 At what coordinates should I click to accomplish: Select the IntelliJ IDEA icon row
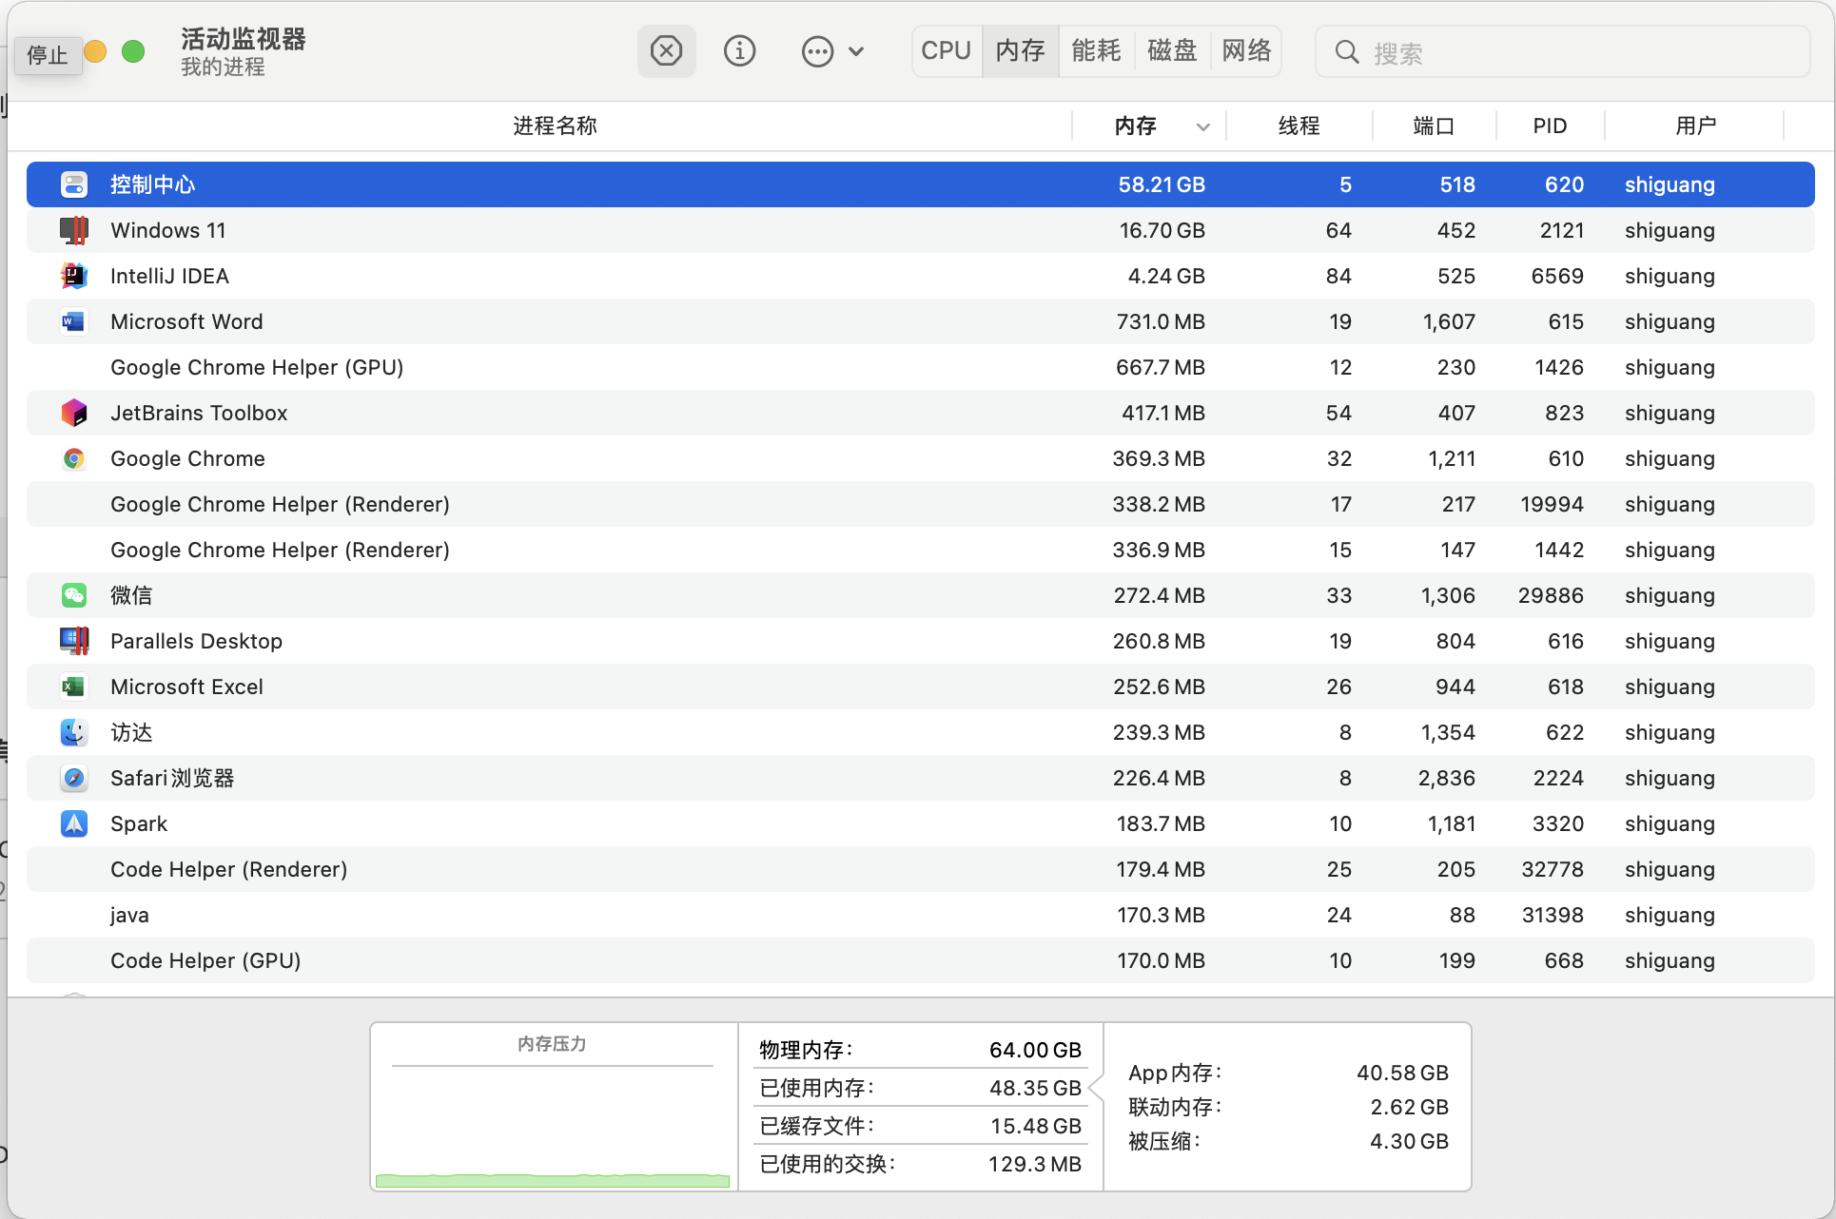pyautogui.click(x=74, y=276)
